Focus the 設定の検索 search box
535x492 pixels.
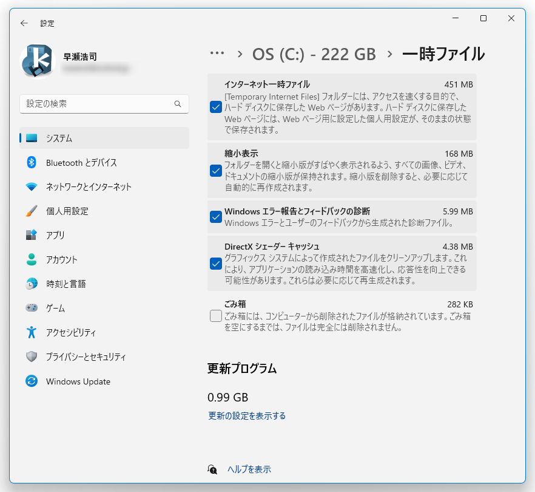pos(104,104)
